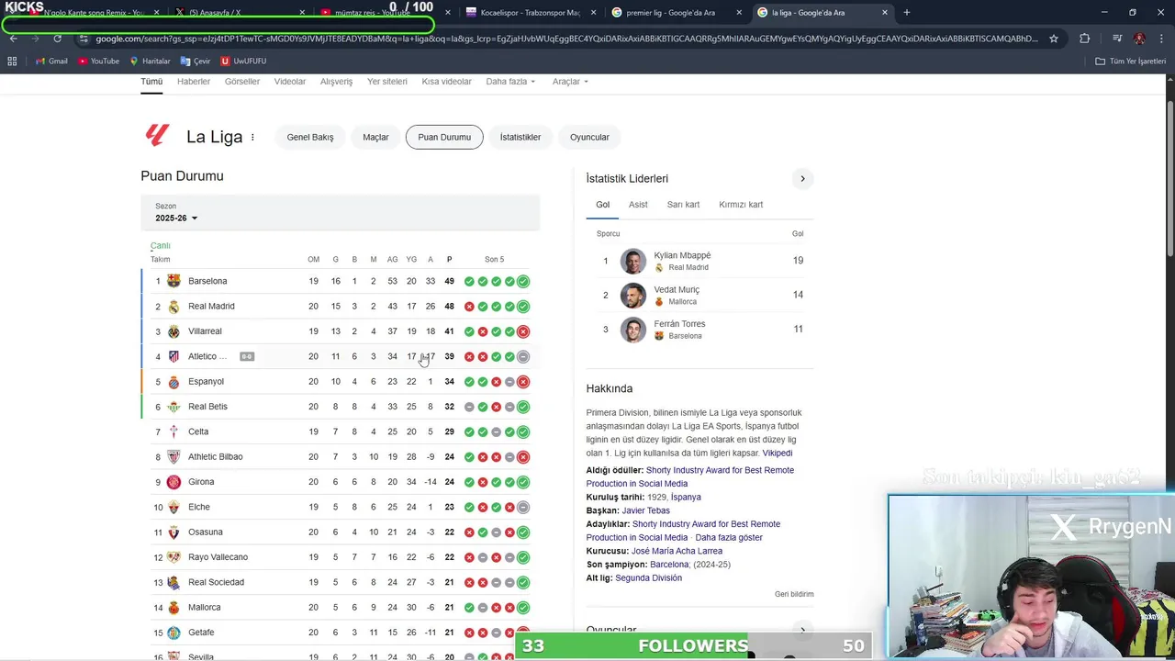This screenshot has height=661, width=1175.
Task: Open the Gmail bookmark
Action: pos(51,61)
